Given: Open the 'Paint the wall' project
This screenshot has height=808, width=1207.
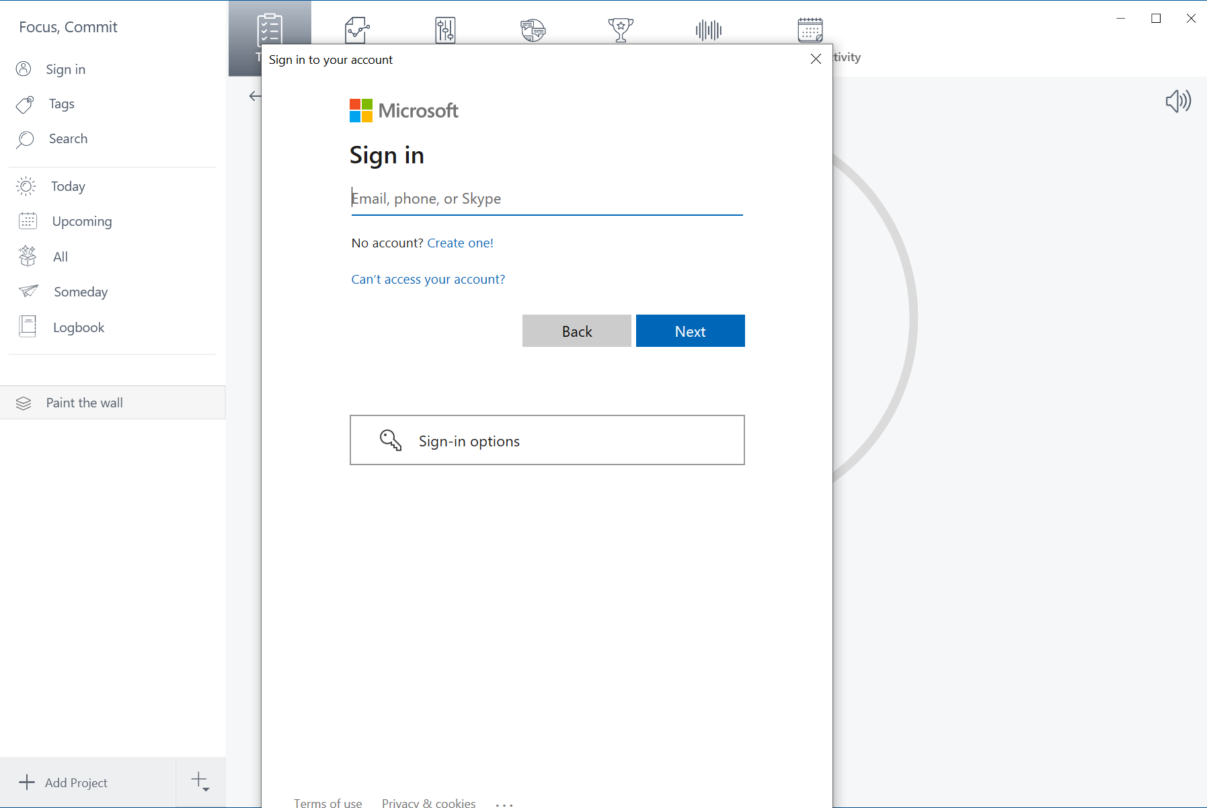Looking at the screenshot, I should [x=84, y=403].
